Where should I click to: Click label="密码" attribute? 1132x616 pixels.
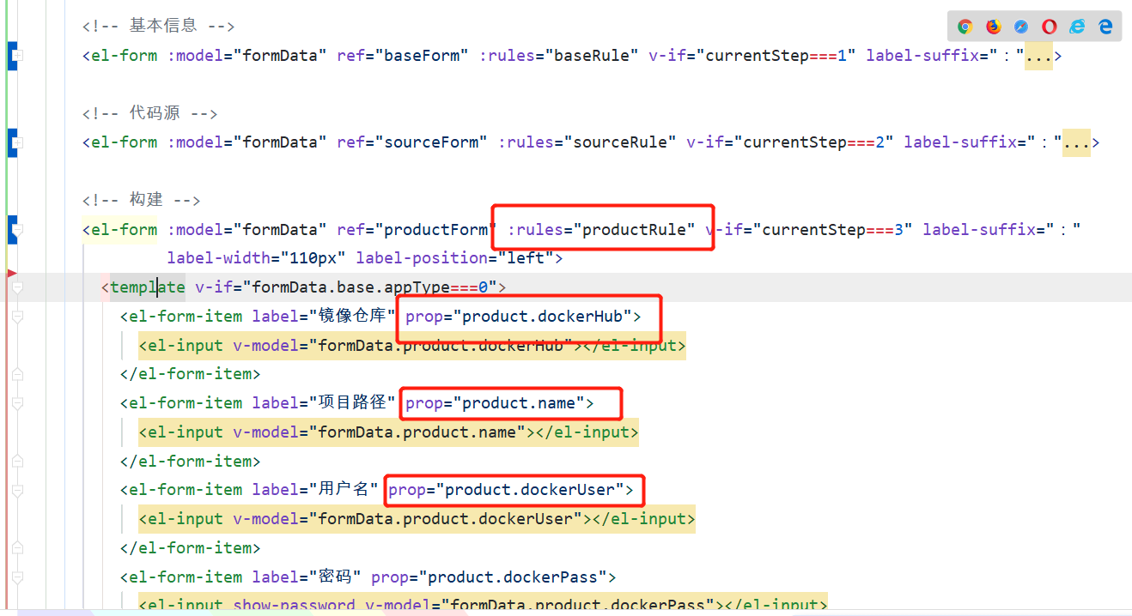[x=307, y=577]
